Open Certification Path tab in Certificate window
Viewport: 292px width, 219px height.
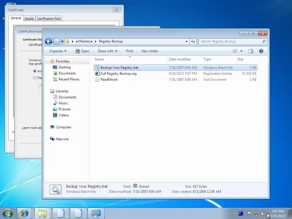(x=49, y=19)
